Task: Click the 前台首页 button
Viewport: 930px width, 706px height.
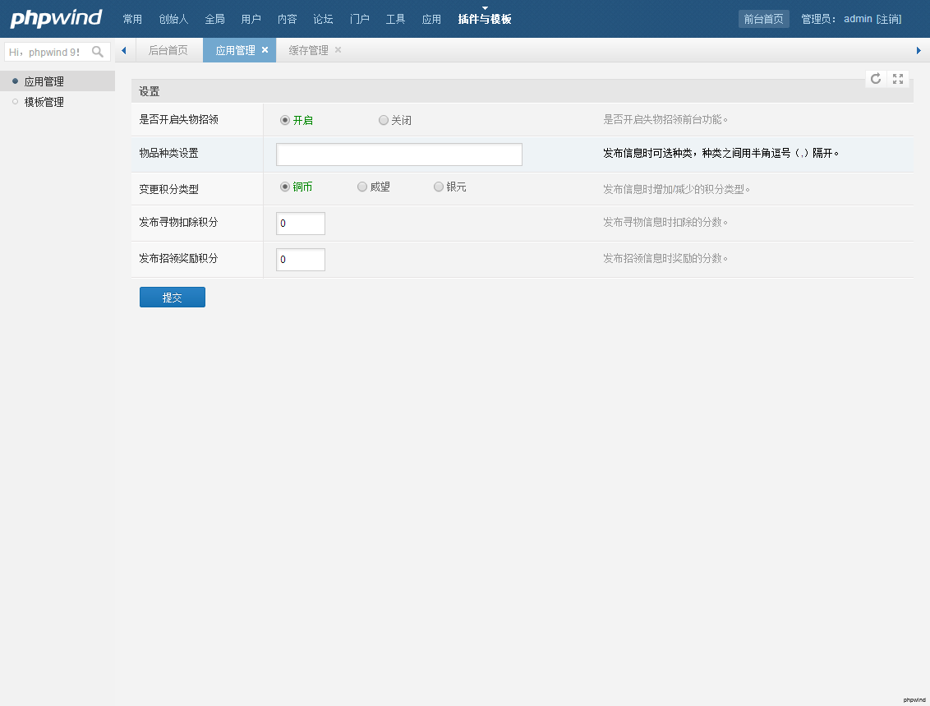Action: click(x=763, y=19)
